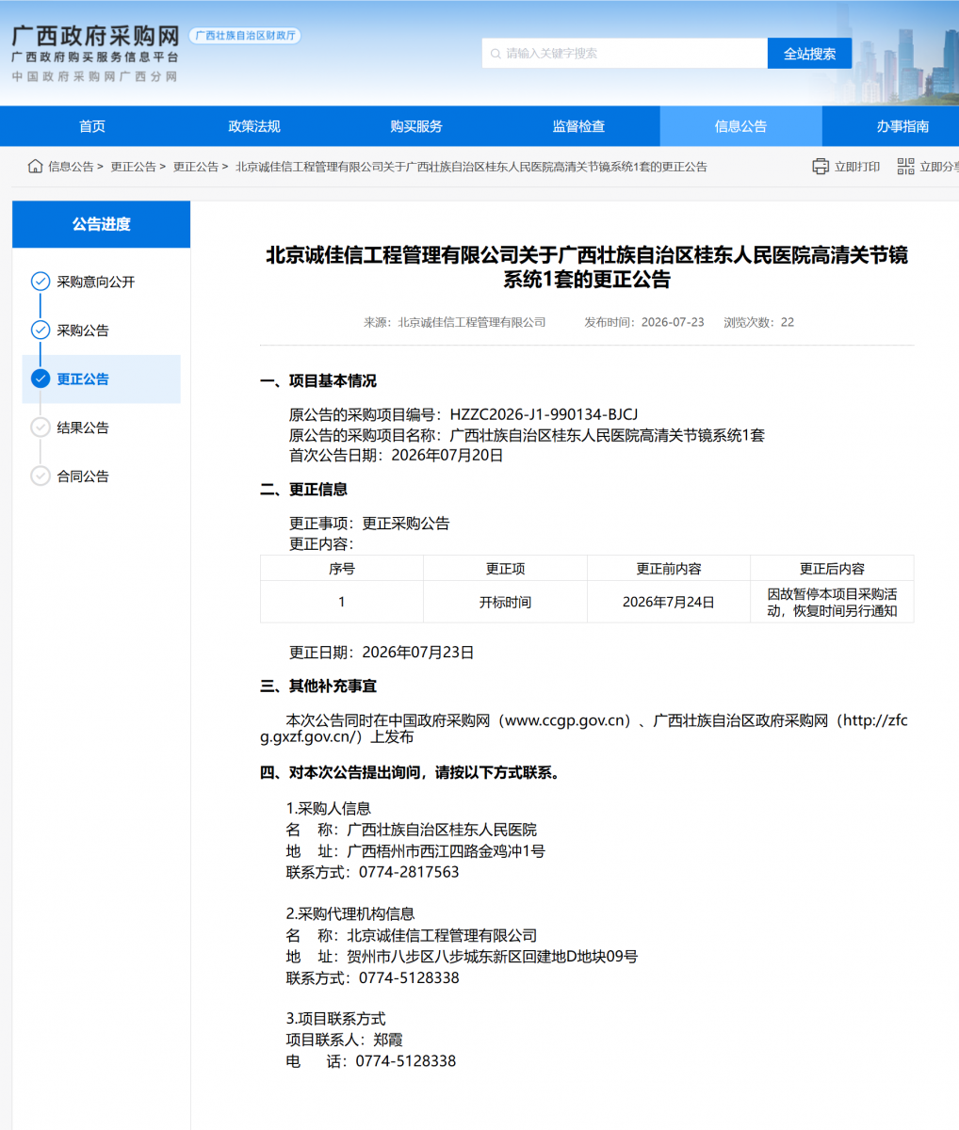This screenshot has height=1130, width=959.
Task: Click the 广西政府采购网 site logo
Action: pyautogui.click(x=95, y=54)
